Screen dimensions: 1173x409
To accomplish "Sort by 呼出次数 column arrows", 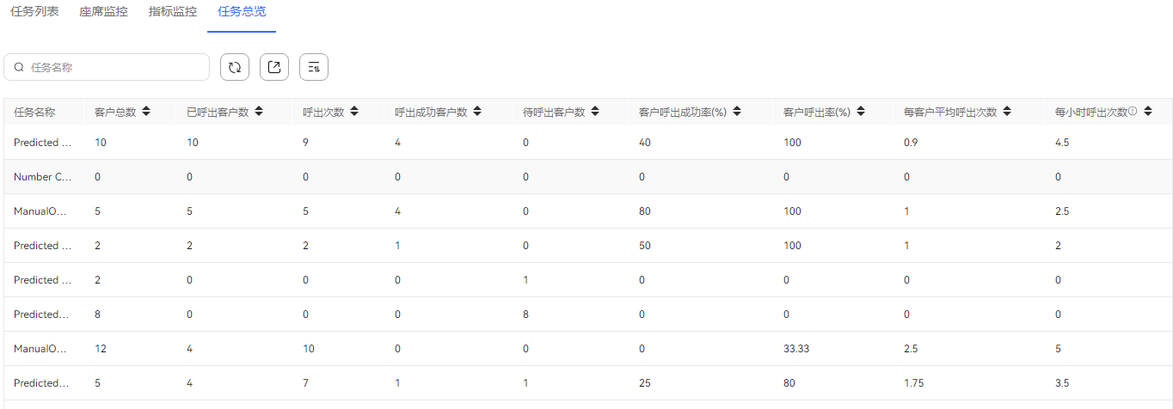I will coord(354,111).
